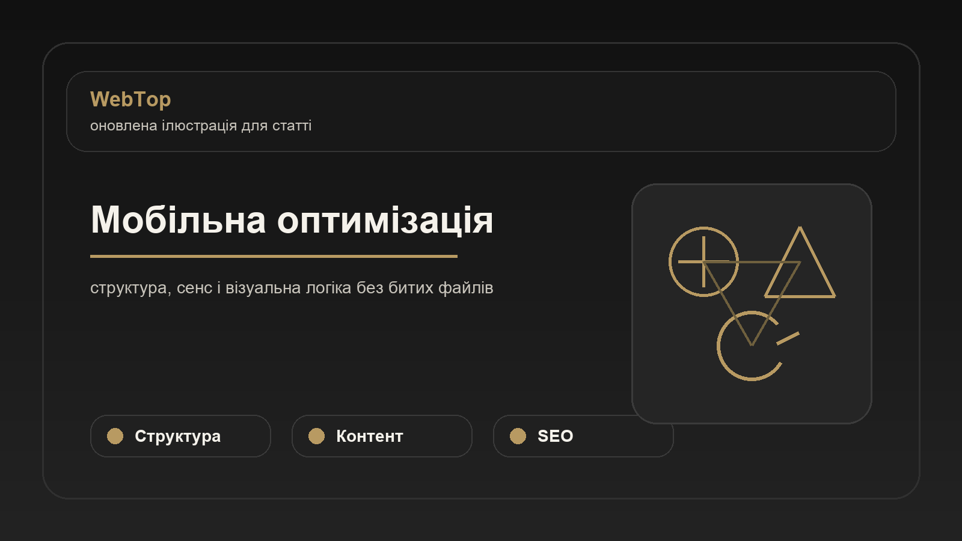
Task: Select the Контент pill button
Action: pos(382,436)
